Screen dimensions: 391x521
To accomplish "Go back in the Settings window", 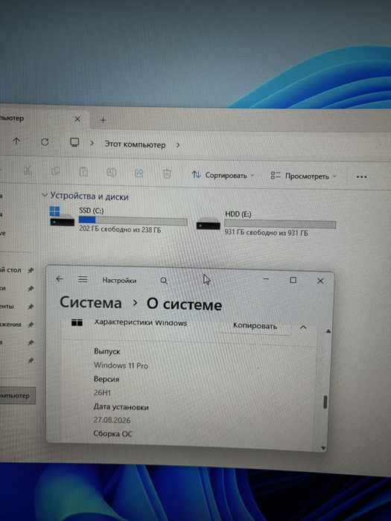I will (x=60, y=279).
